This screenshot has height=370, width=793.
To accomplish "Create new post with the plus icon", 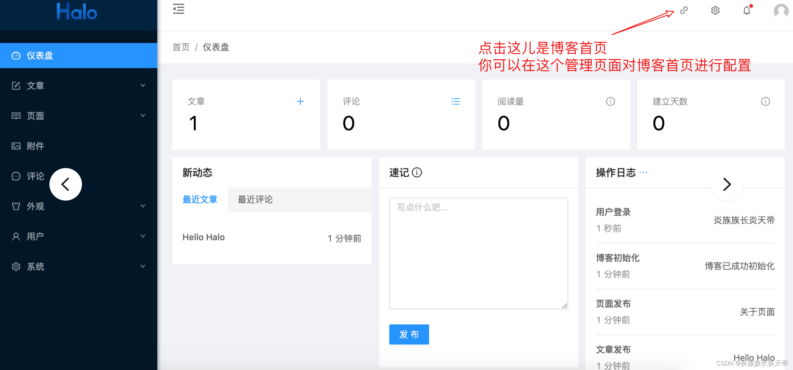I will 300,101.
